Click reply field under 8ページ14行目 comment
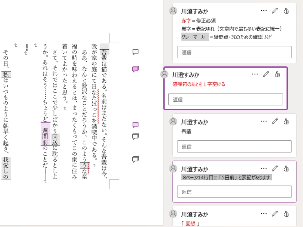The height and width of the screenshot is (227, 303). (x=234, y=192)
